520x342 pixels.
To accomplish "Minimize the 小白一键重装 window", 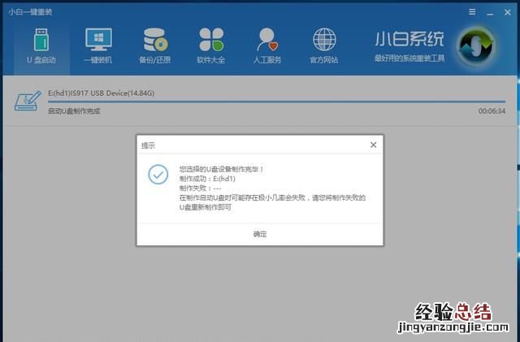I will pyautogui.click(x=490, y=13).
